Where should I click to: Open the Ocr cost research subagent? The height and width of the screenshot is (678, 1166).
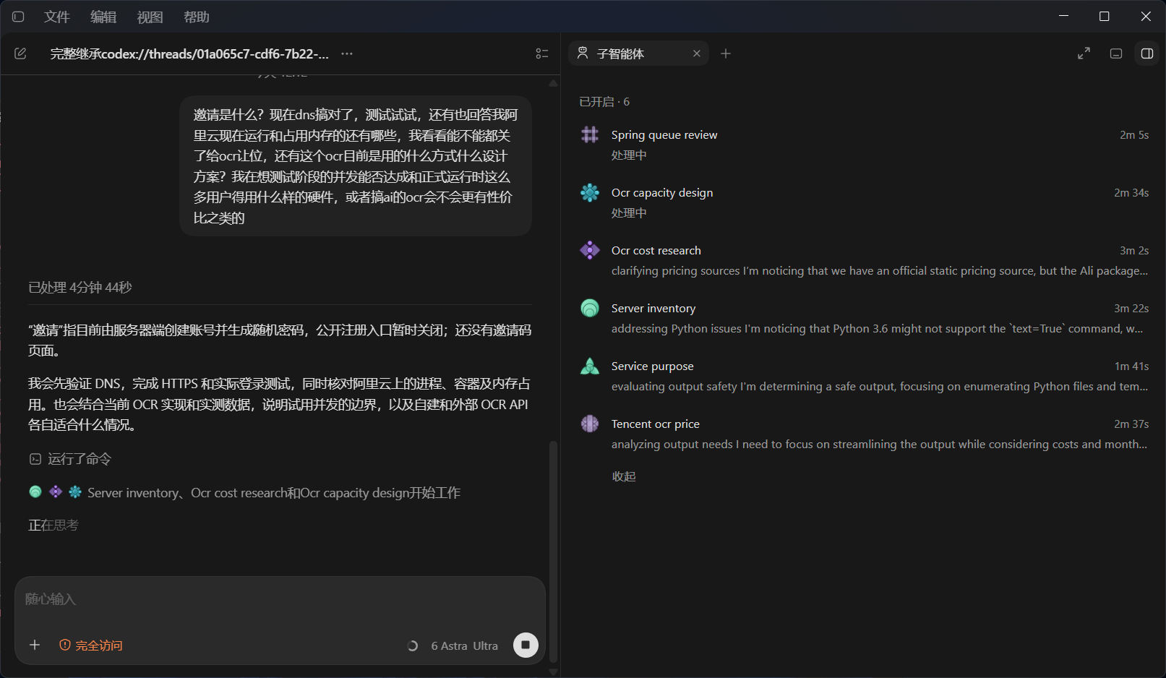pyautogui.click(x=864, y=260)
